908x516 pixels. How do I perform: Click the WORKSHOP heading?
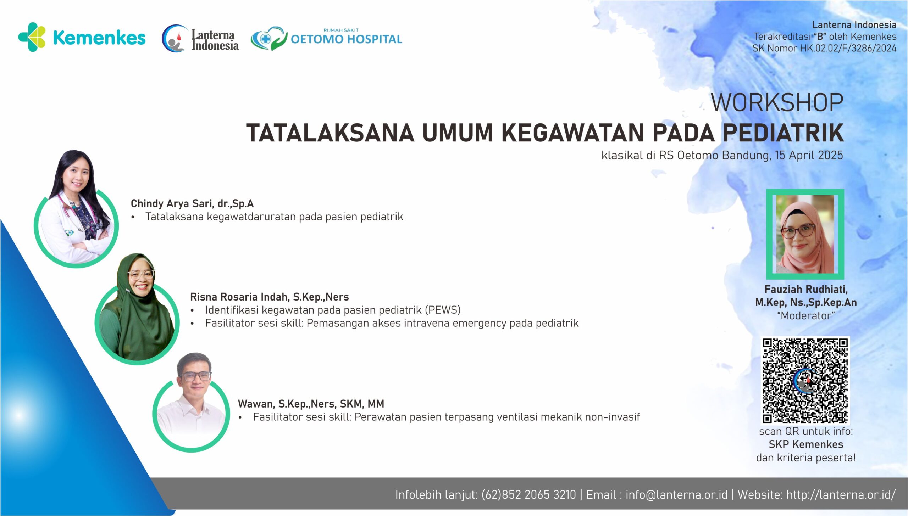pos(777,103)
